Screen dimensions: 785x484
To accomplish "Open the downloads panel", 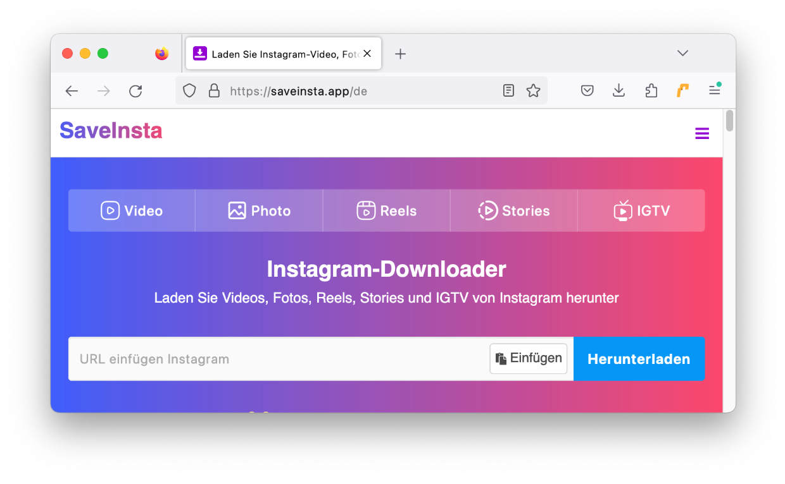I will [x=619, y=91].
